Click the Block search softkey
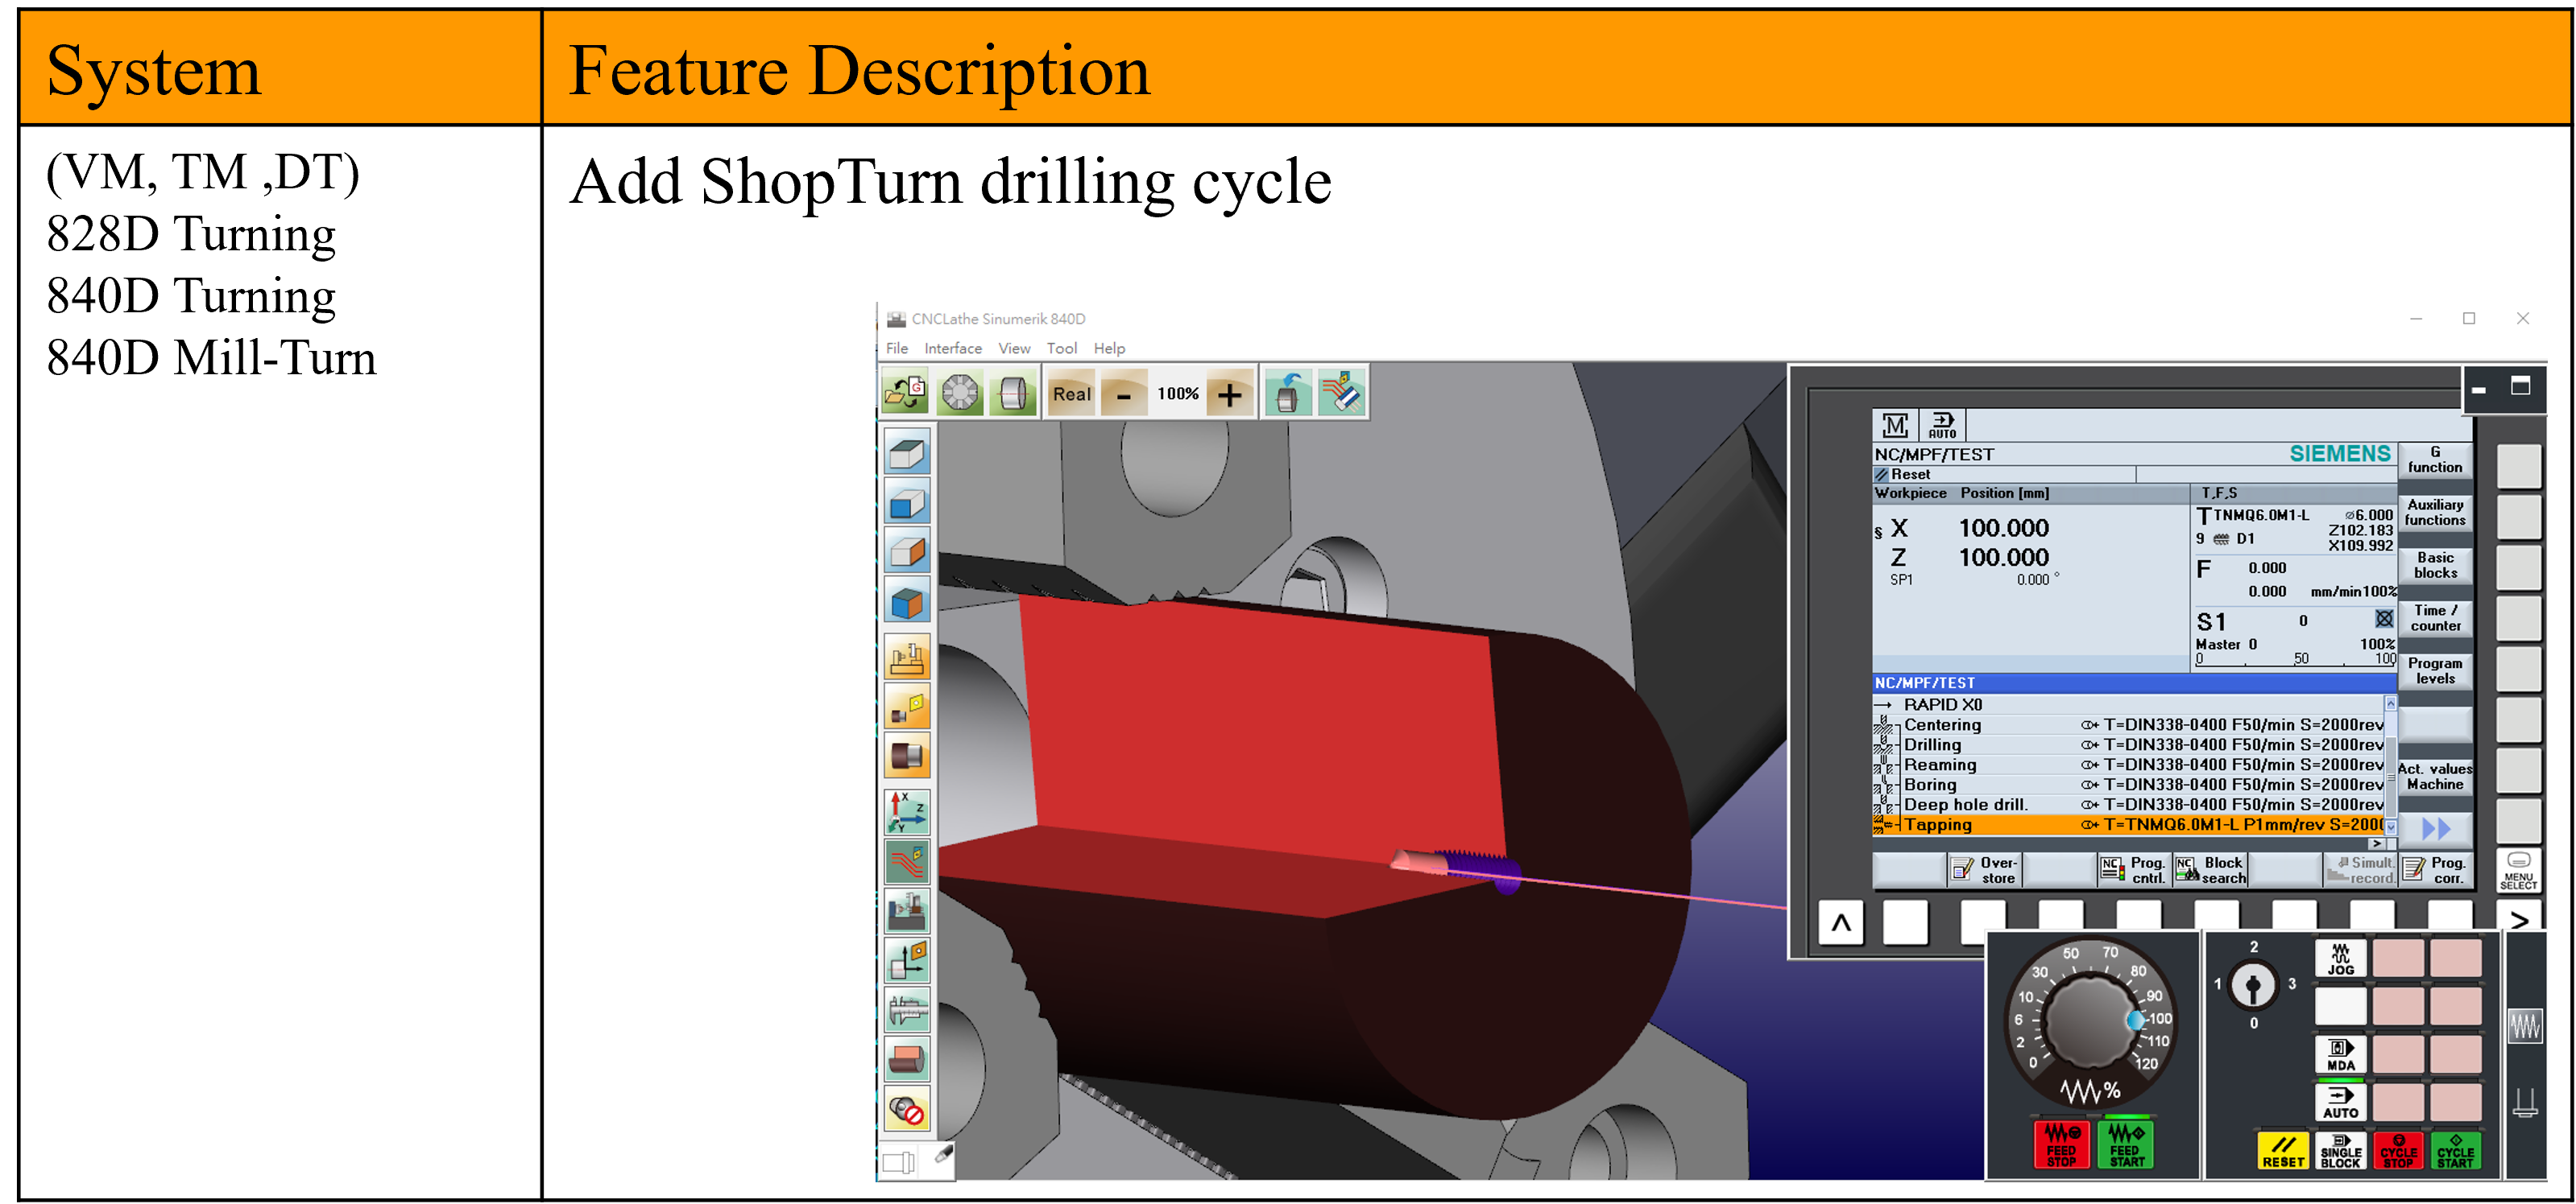The image size is (2576, 1204). click(2210, 870)
